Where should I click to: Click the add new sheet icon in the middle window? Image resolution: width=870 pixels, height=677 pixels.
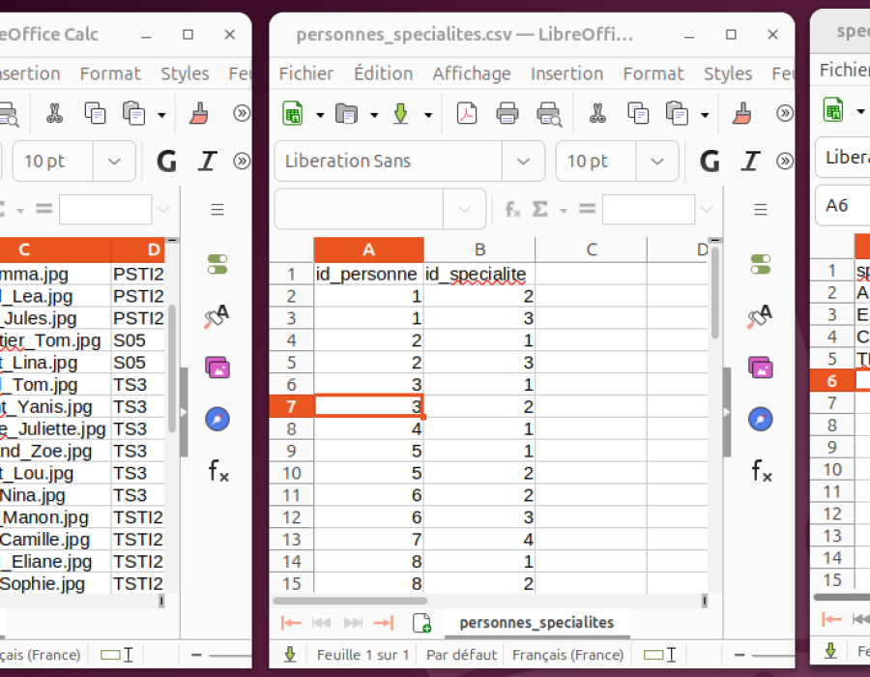tap(421, 623)
